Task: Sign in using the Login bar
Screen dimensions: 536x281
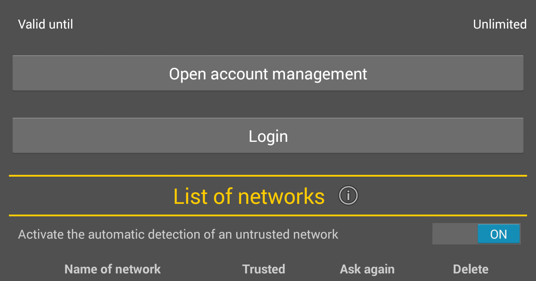Action: (268, 136)
